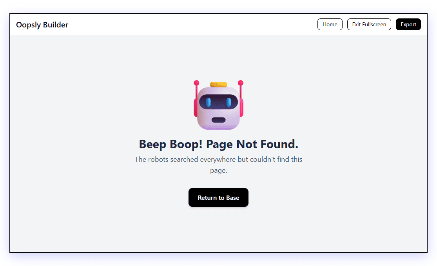Click the robot's lavender chin below mouth
The image size is (437, 266).
[219, 126]
